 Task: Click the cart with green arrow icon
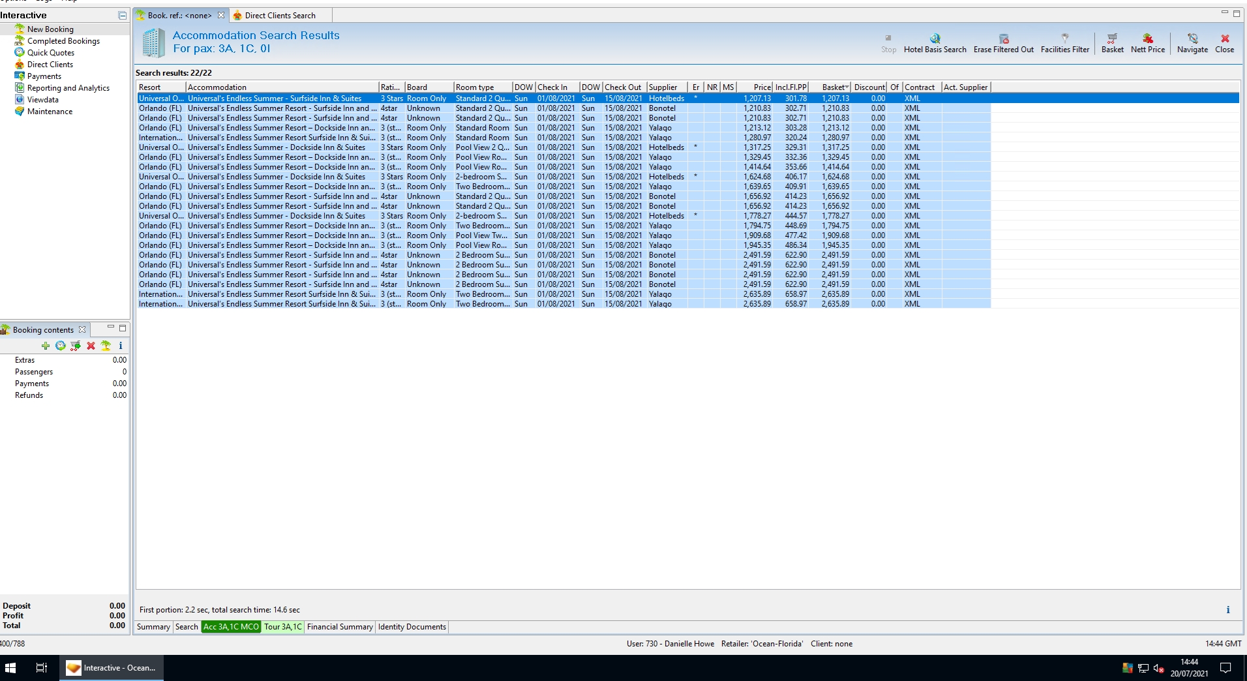pos(76,346)
